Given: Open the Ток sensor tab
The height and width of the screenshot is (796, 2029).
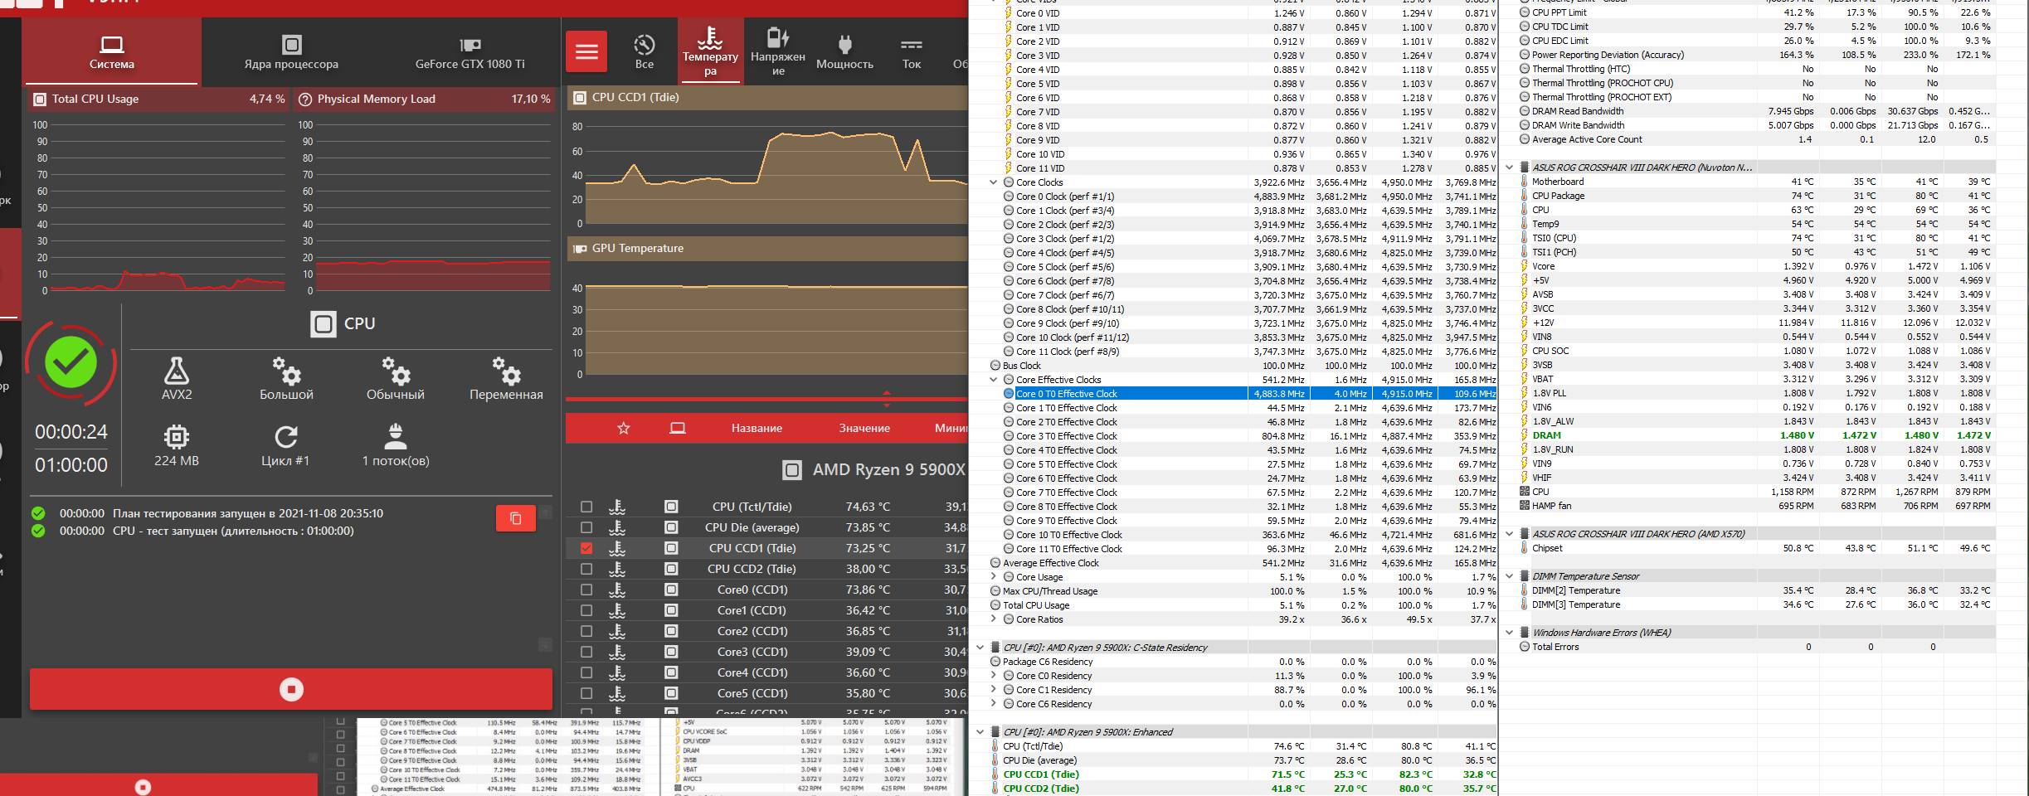Looking at the screenshot, I should [x=912, y=51].
